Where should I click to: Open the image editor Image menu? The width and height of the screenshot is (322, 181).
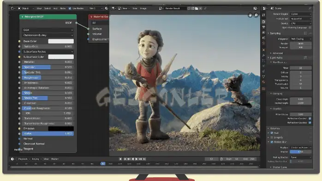(x=143, y=8)
